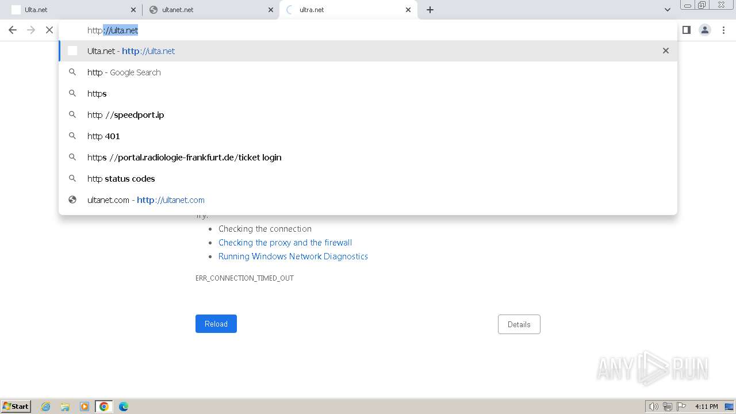Choose the 'https' search suggestion
Viewport: 736px width, 414px height.
[x=368, y=93]
